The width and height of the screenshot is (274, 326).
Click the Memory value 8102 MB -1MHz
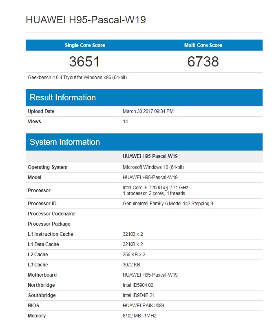139,316
